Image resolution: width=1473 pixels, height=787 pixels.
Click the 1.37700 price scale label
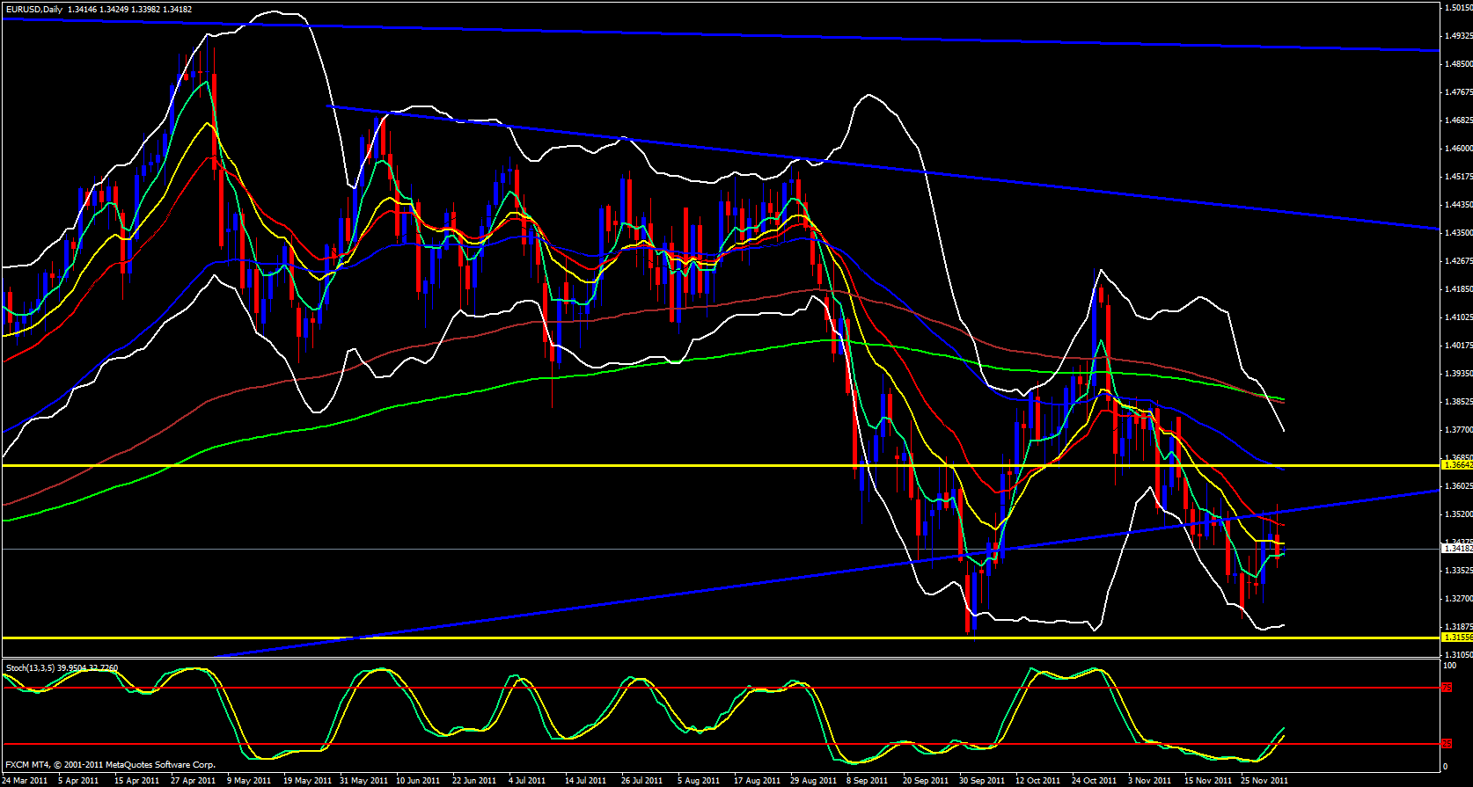[1458, 430]
